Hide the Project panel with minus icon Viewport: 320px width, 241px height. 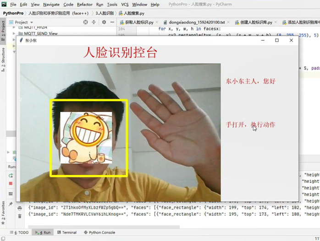pyautogui.click(x=112, y=22)
